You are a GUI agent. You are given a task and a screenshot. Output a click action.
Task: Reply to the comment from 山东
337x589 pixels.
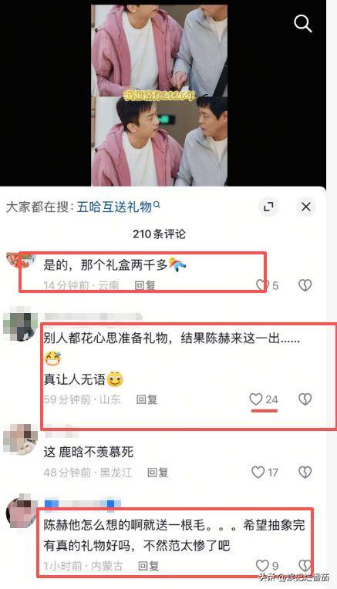click(x=147, y=399)
